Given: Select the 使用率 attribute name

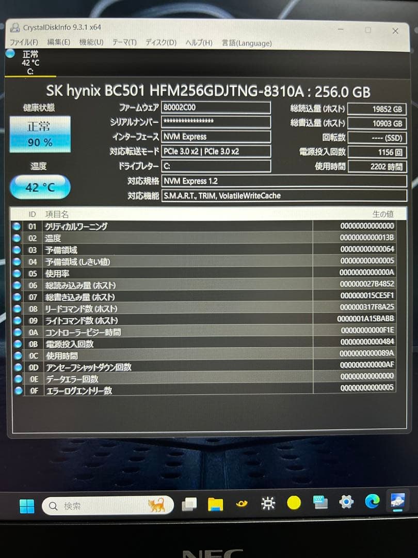Looking at the screenshot, I should click(57, 274).
